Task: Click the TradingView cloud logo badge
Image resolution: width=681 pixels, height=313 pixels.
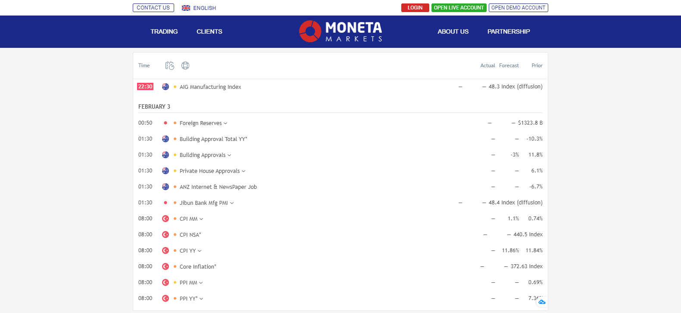Action: tap(541, 301)
